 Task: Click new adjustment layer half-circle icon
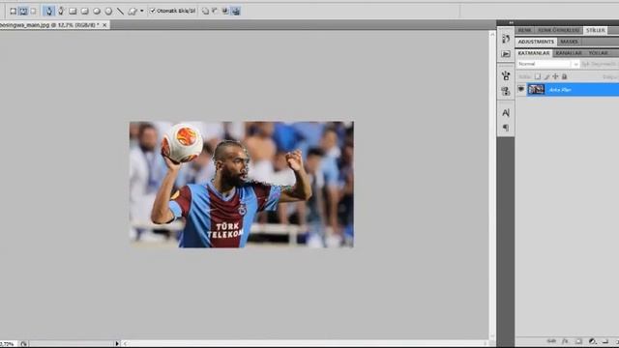tap(592, 341)
